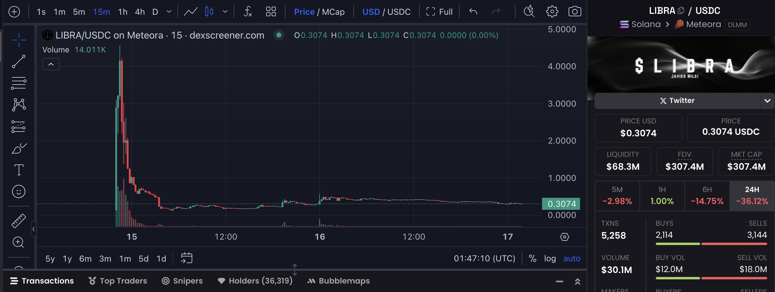Open the quick search icon
Screen dimensions: 775x292
coord(529,12)
